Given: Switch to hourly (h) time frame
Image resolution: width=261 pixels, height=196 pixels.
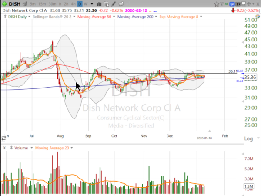Looking at the screenshot, I should point(60,4).
